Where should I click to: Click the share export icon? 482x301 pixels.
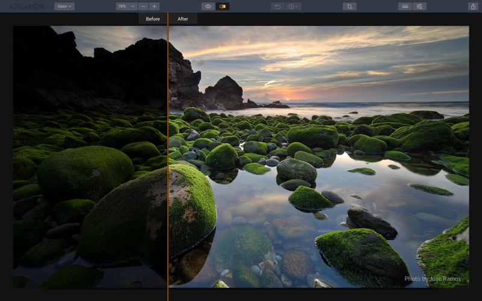click(x=472, y=6)
